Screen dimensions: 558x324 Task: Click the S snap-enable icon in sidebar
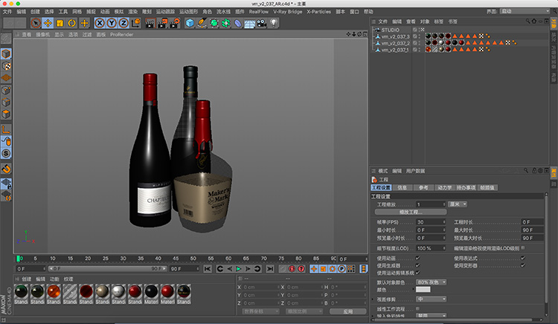pyautogui.click(x=6, y=154)
